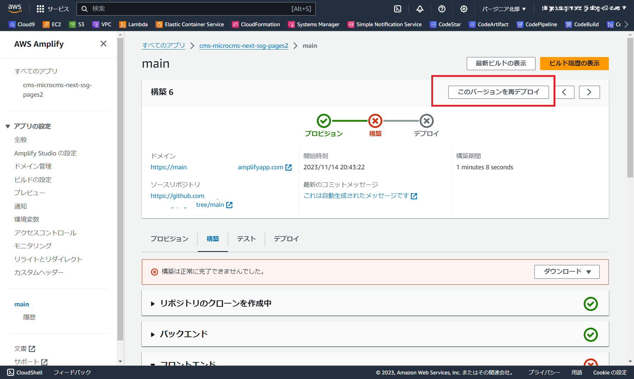This screenshot has width=634, height=379.
Task: Switch to the テスト tab
Action: tap(246, 239)
